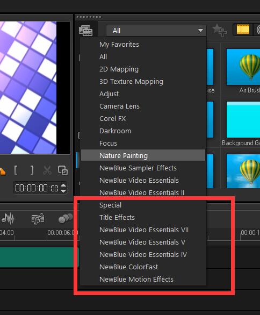Image resolution: width=260 pixels, height=315 pixels.
Task: Grab the library panel drag handle dots
Action: (89, 17)
